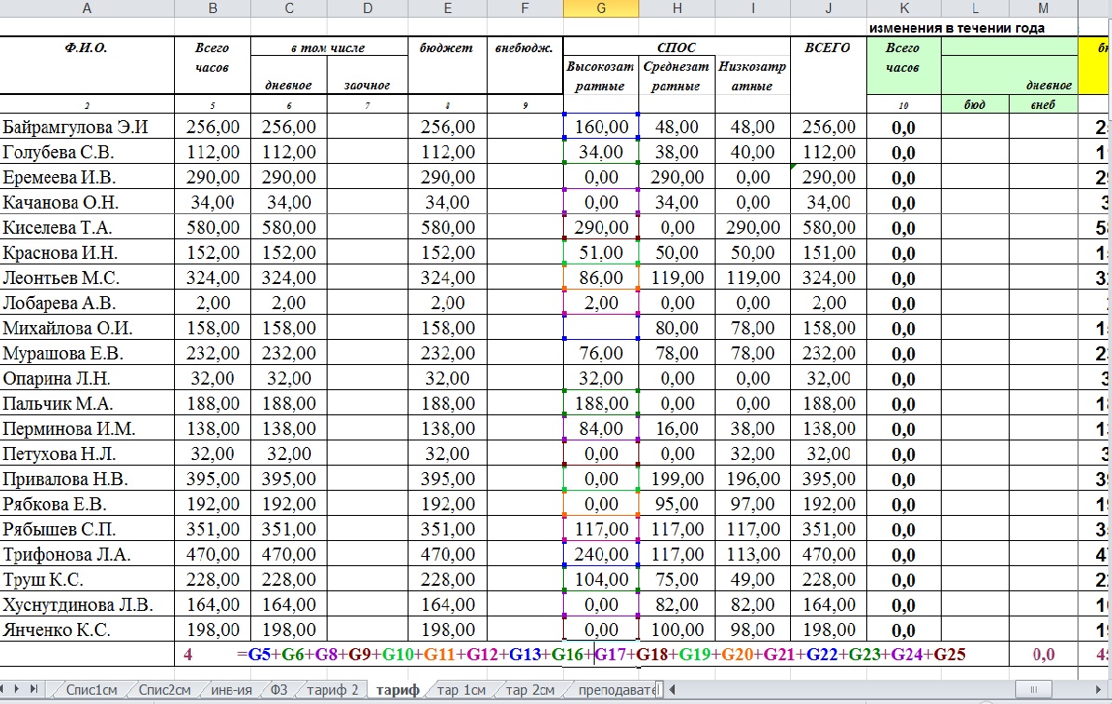The image size is (1112, 704).
Task: Click the 0,0 total in column M bottom row
Action: pos(1043,655)
